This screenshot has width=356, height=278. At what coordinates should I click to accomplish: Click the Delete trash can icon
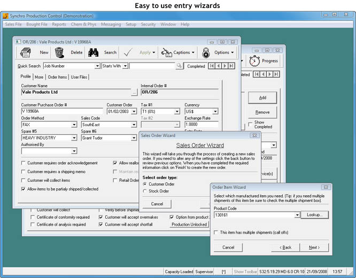59,52
